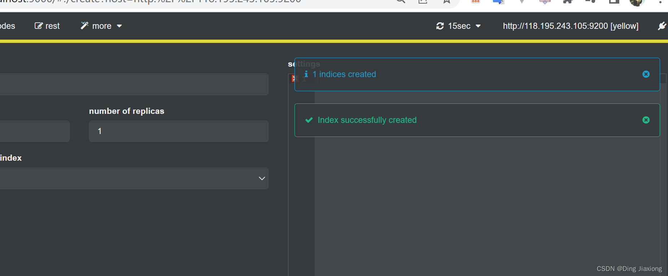The height and width of the screenshot is (276, 668).
Task: Click the number of replicas input field
Action: tap(179, 131)
